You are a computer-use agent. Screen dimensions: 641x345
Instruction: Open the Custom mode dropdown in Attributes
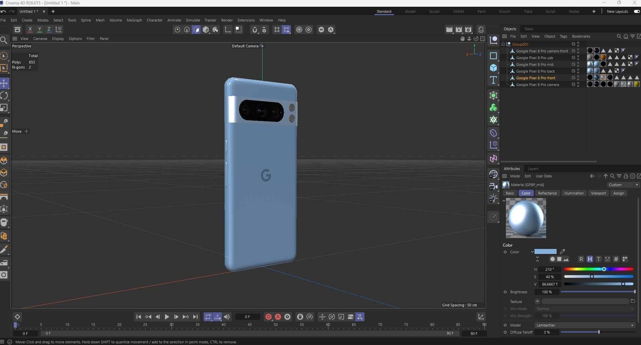click(623, 185)
